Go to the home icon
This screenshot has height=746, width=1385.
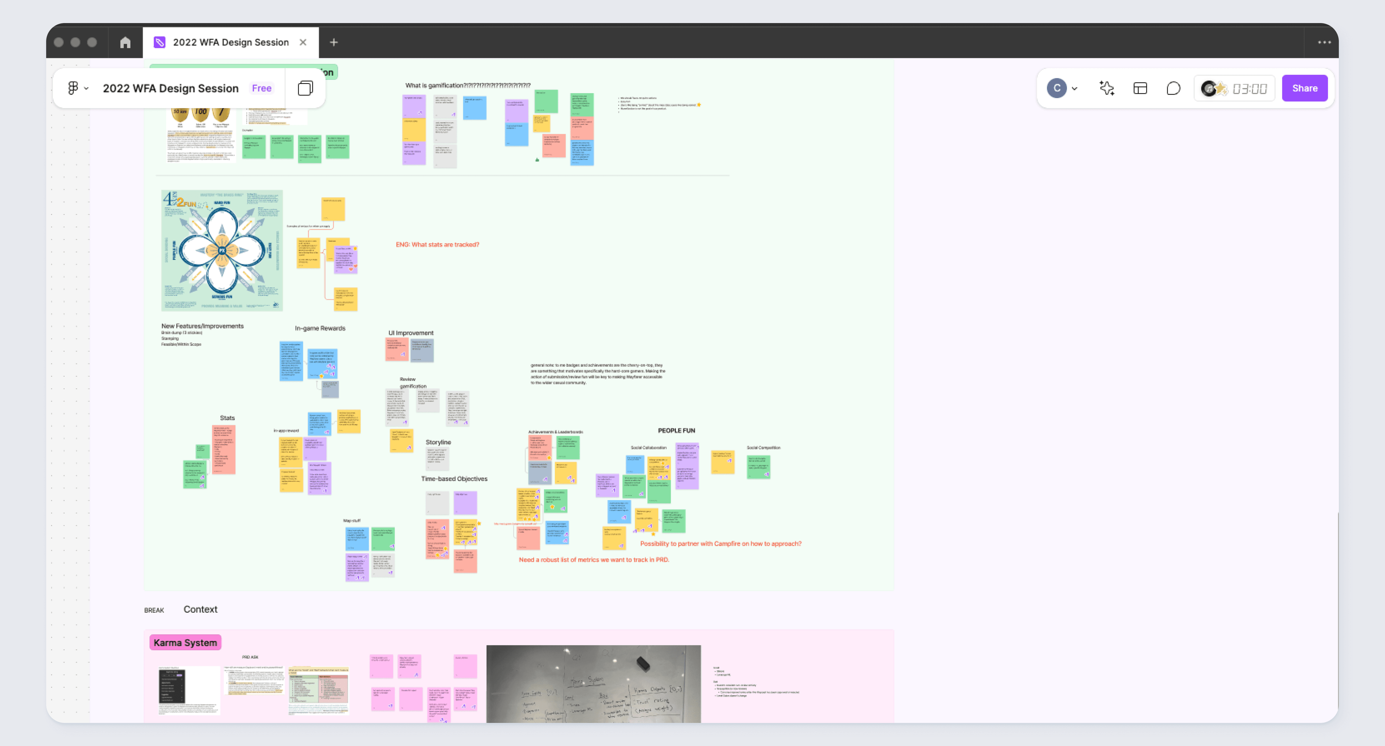(x=125, y=42)
